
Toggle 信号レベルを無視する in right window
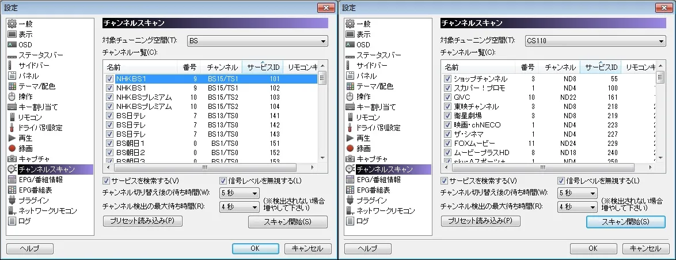(561, 180)
